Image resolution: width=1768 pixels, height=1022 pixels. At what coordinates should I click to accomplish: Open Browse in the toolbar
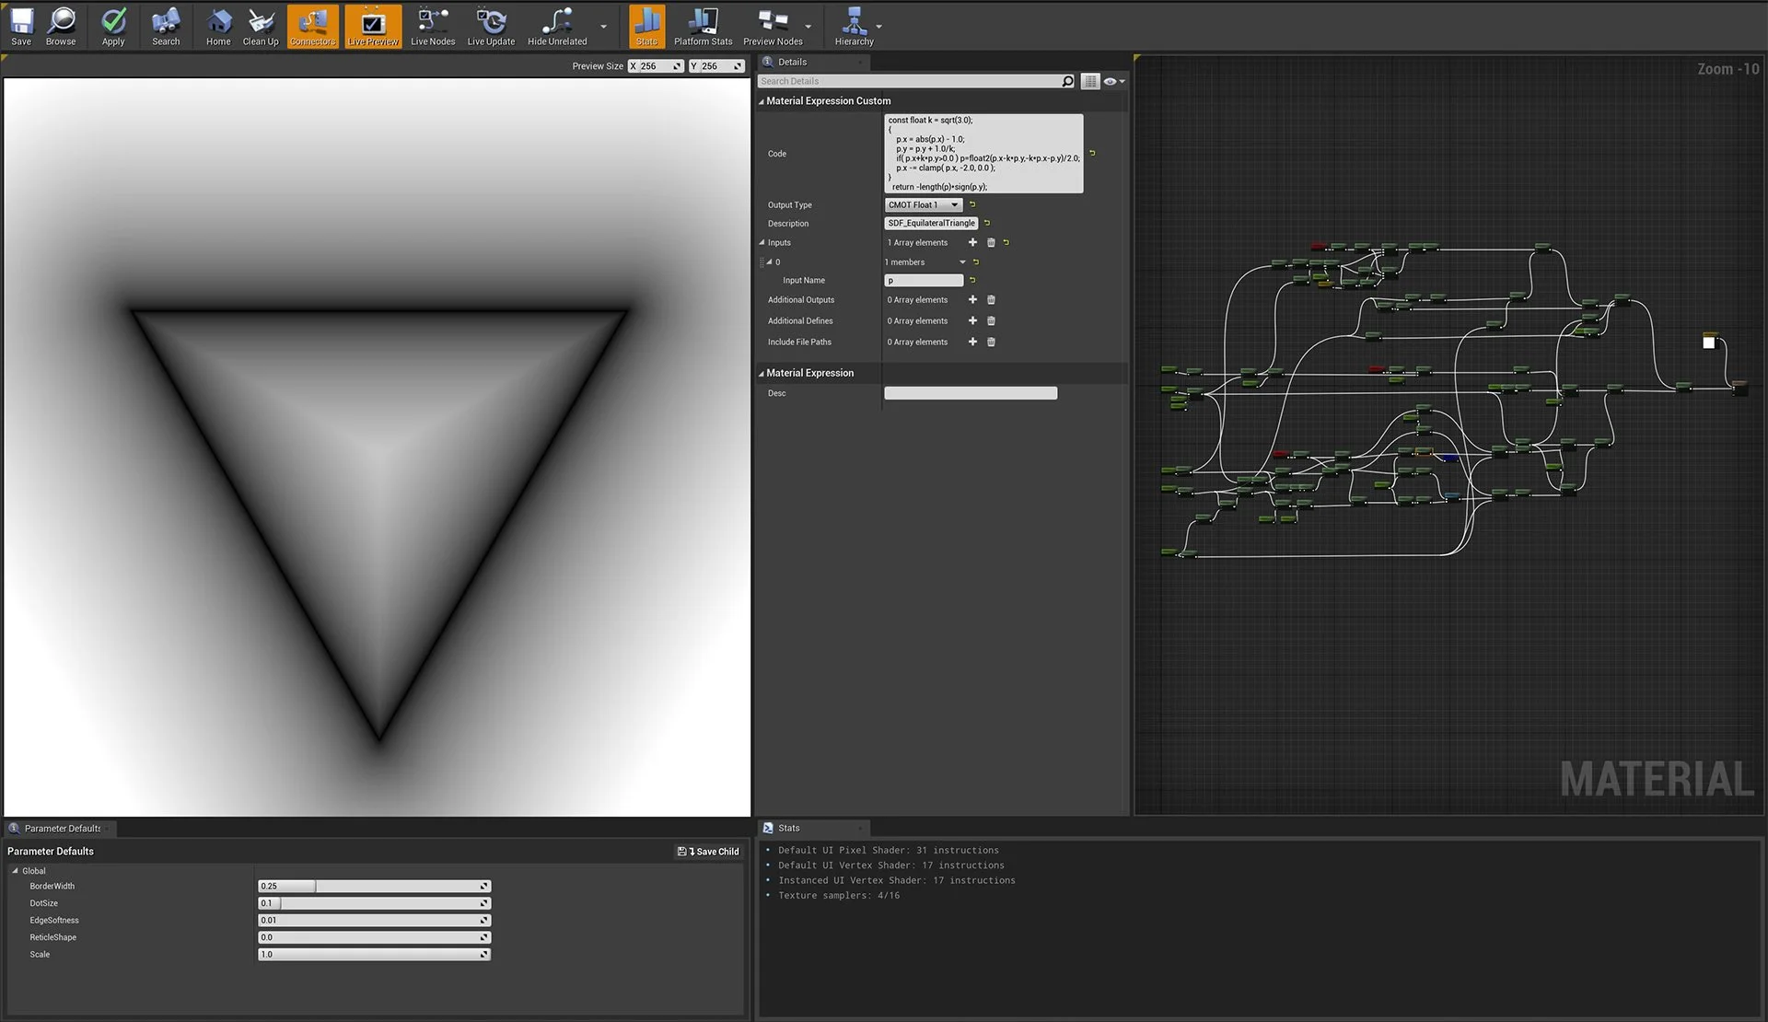tap(61, 26)
